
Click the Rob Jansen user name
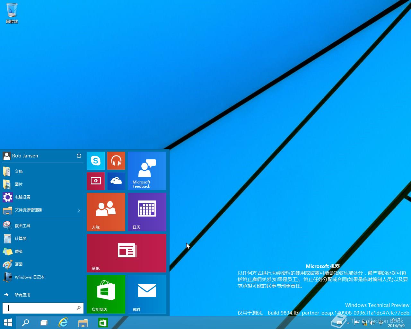[x=25, y=156]
